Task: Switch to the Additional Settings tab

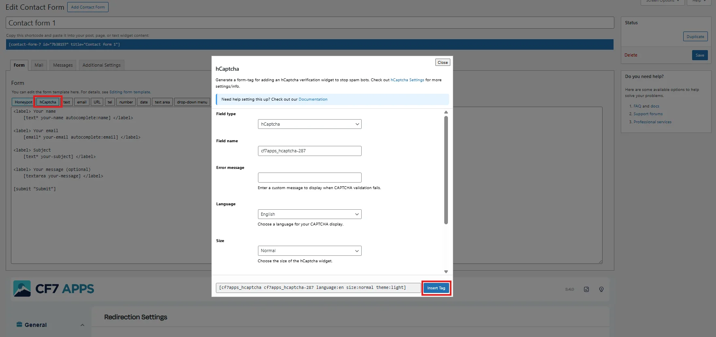Action: click(102, 65)
